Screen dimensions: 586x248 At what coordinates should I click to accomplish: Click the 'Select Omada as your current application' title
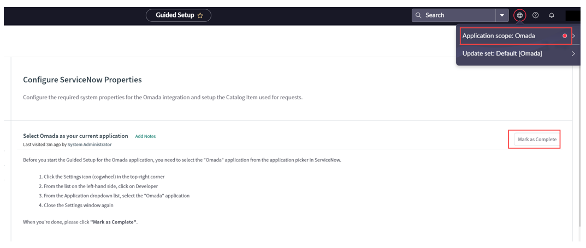pos(75,136)
